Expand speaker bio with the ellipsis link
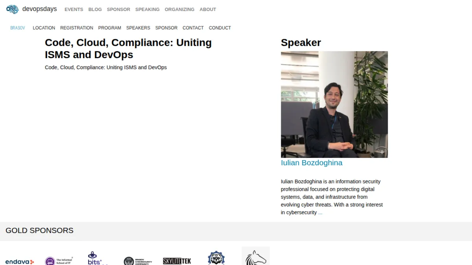The width and height of the screenshot is (472, 265). click(x=320, y=212)
